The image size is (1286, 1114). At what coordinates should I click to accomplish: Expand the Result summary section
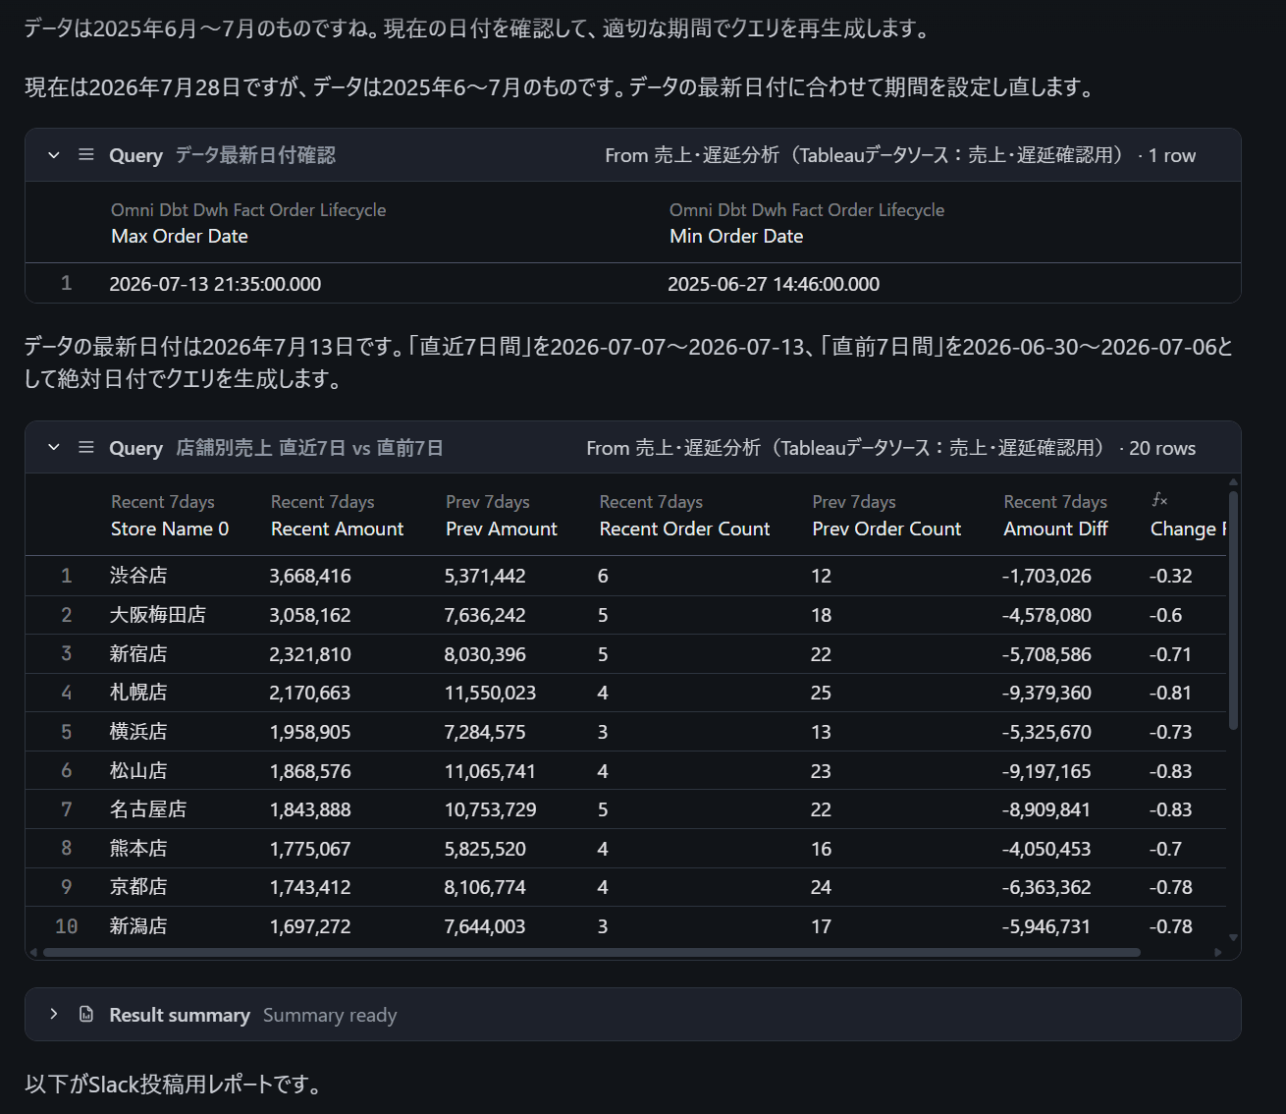[54, 1014]
